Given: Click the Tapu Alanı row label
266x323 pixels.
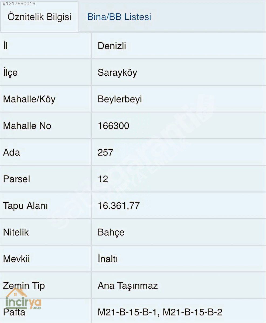Looking at the screenshot, I should pyautogui.click(x=25, y=206).
